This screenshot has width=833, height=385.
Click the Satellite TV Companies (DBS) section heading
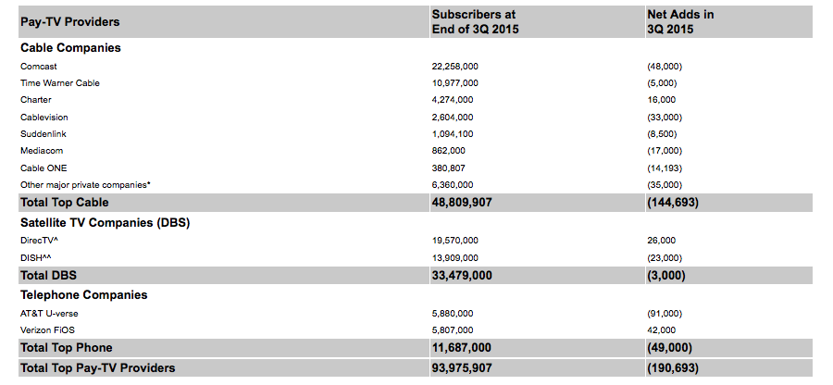click(105, 222)
